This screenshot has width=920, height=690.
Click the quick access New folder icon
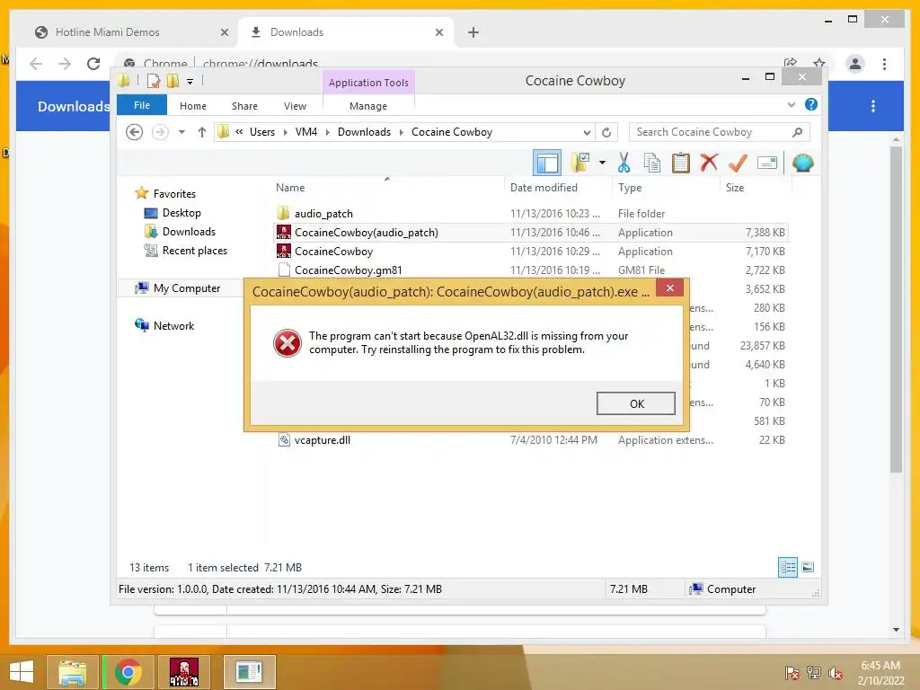click(x=172, y=81)
